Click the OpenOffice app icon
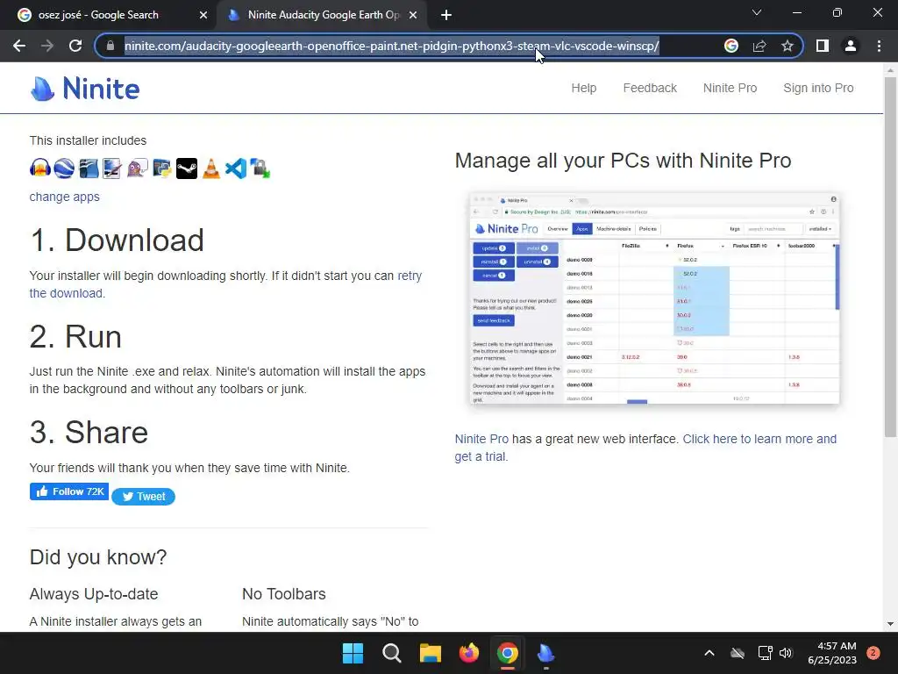The height and width of the screenshot is (674, 898). 89,168
